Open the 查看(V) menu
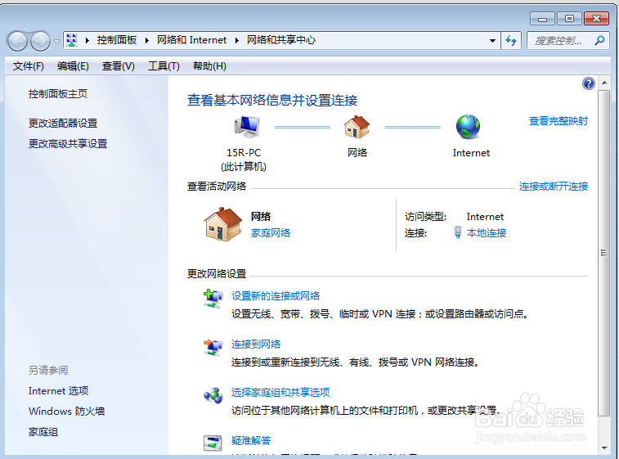619x459 pixels. click(x=118, y=66)
